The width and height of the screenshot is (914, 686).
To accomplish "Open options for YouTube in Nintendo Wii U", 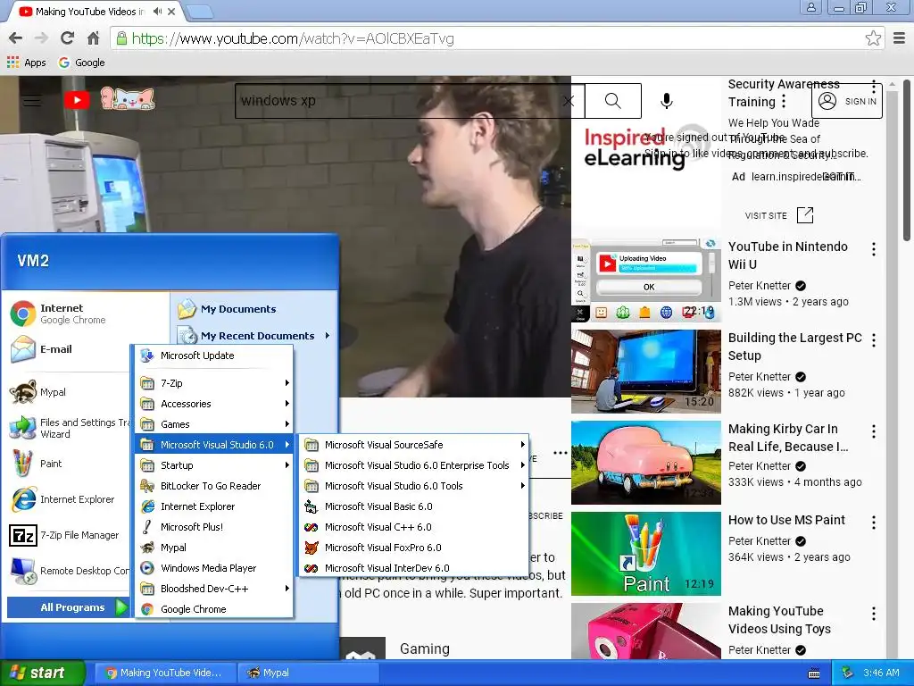I will click(x=873, y=250).
